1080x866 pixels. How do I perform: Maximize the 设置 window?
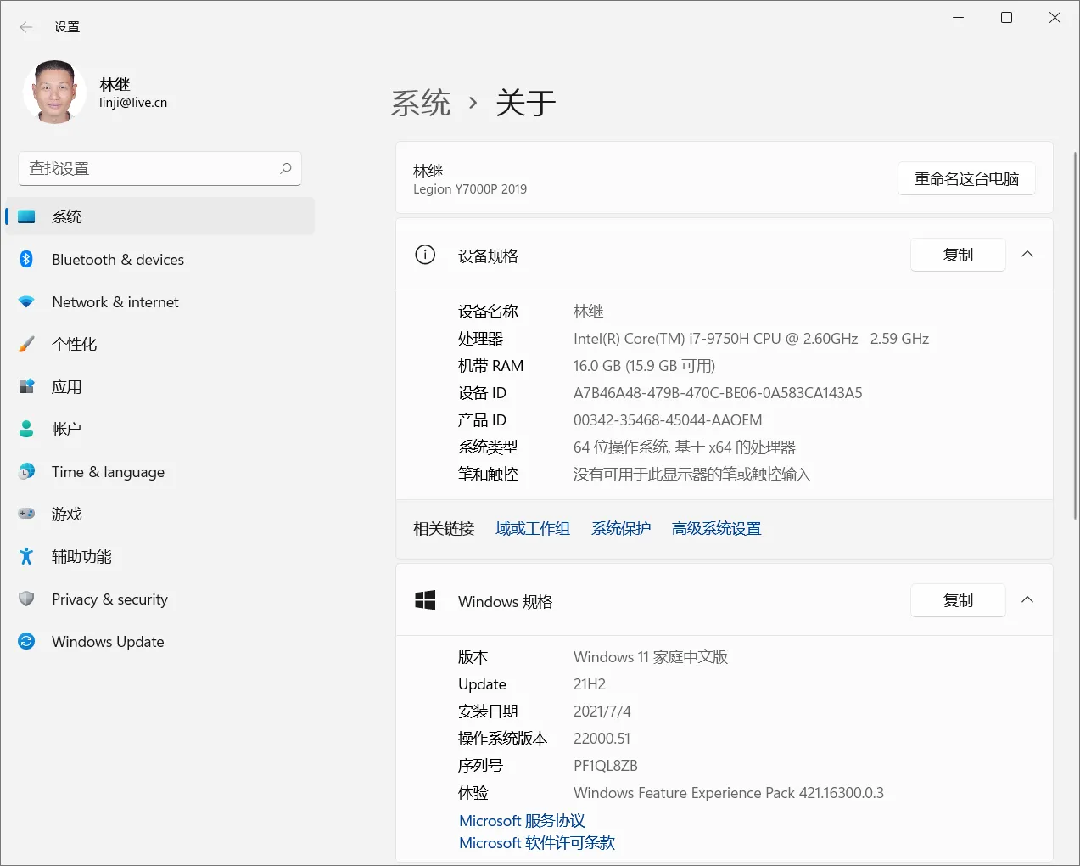pyautogui.click(x=1007, y=18)
